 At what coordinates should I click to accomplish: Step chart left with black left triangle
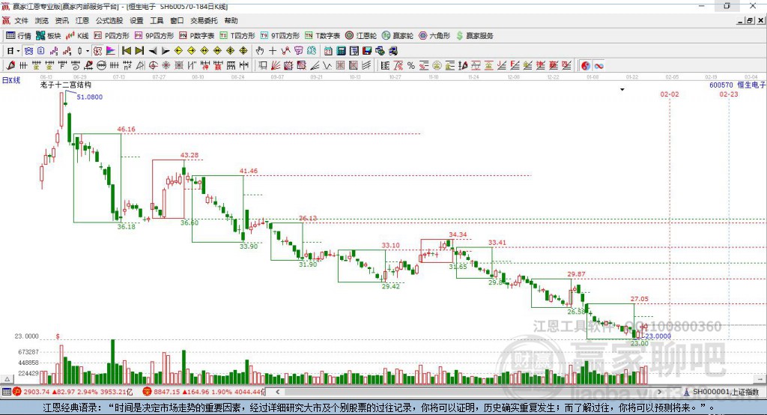click(153, 50)
